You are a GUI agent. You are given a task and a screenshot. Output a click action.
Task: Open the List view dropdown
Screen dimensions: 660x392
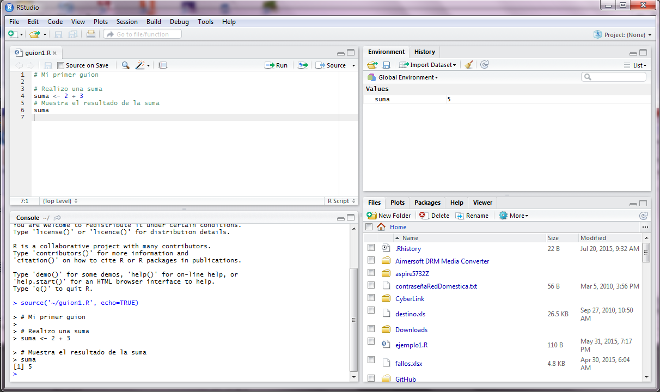pyautogui.click(x=635, y=65)
